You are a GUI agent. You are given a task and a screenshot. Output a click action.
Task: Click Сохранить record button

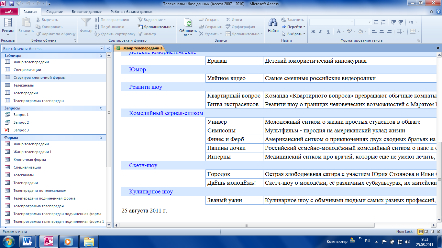[211, 27]
